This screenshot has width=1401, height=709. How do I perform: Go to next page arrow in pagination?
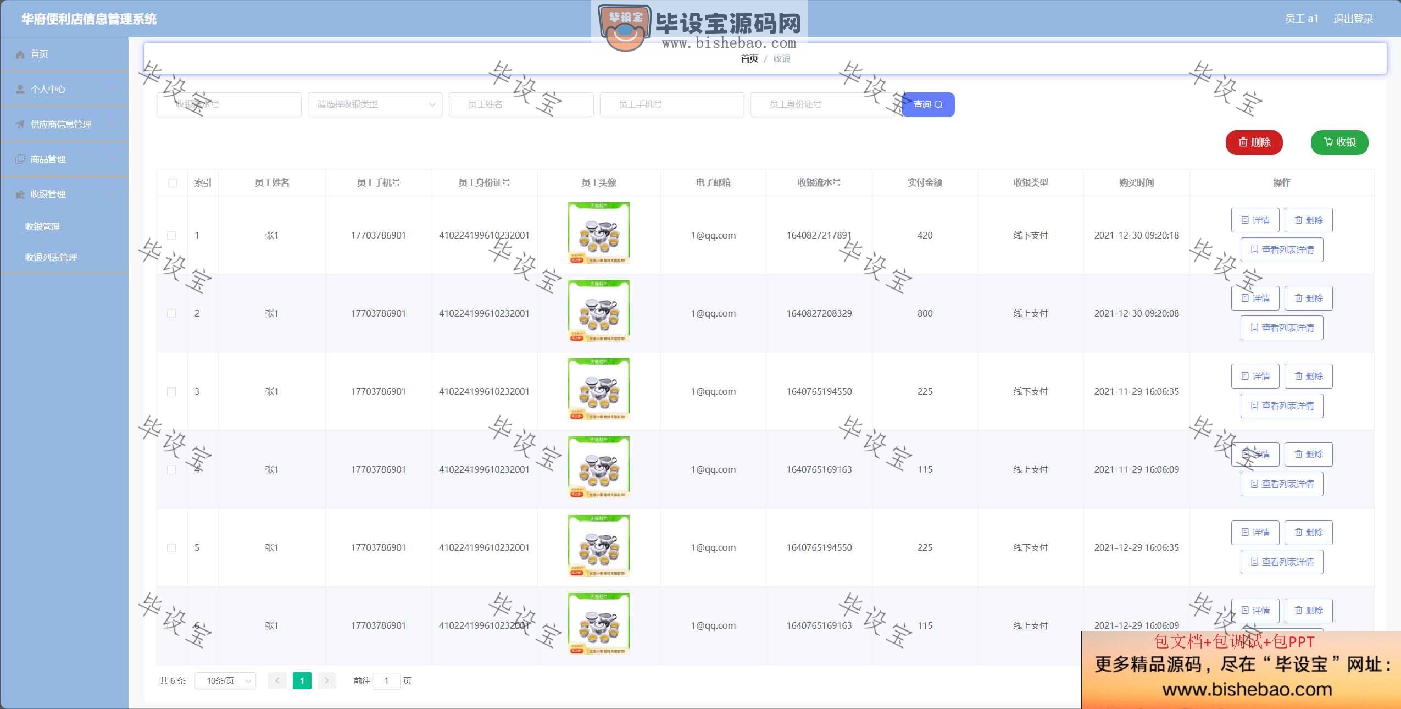[327, 680]
